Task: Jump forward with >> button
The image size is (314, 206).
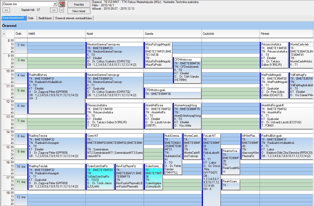Action: (53, 10)
